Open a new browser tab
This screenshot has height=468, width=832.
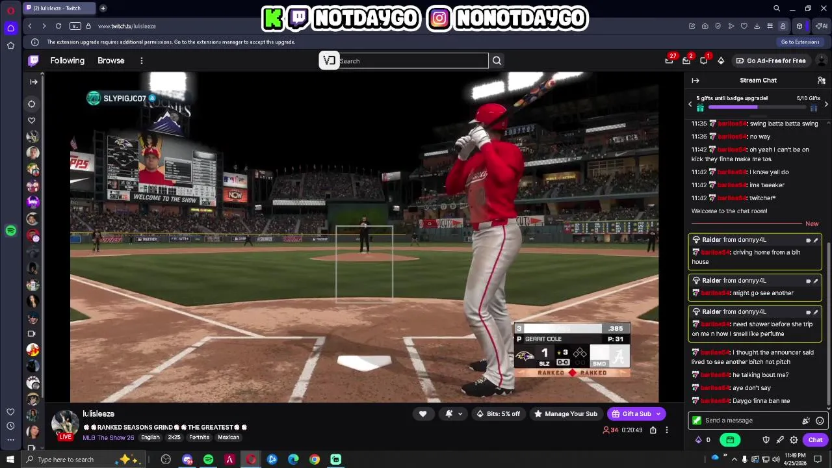pyautogui.click(x=103, y=8)
